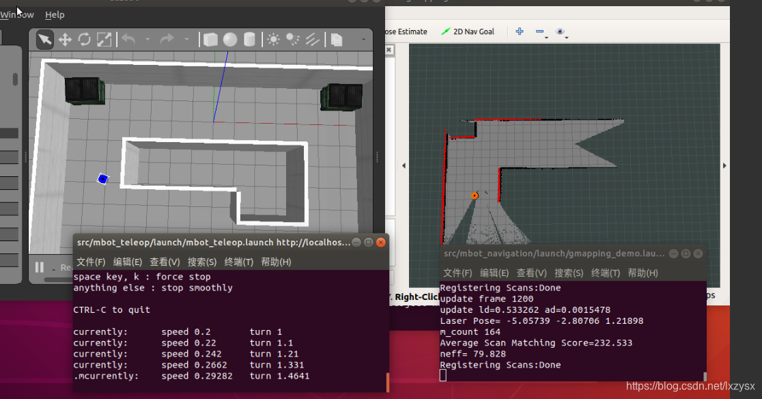Click the 'turn 1.4641' value in teleop terminal

point(279,376)
